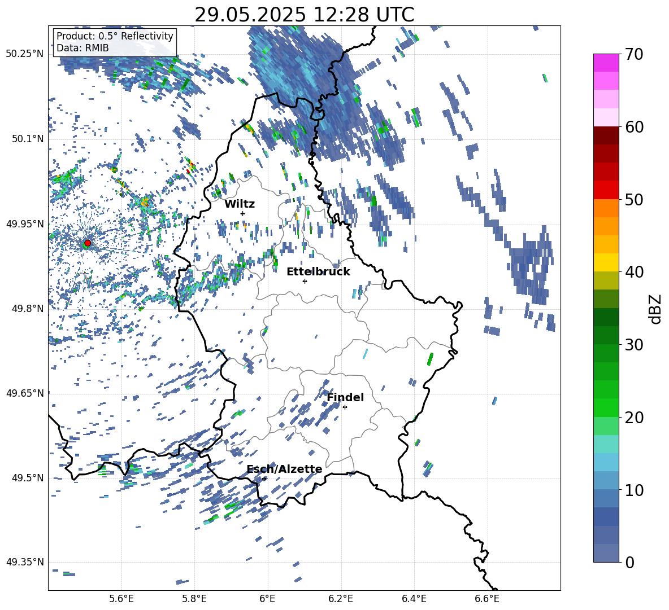
Task: Click the 70 label on colorbar
Action: (633, 55)
